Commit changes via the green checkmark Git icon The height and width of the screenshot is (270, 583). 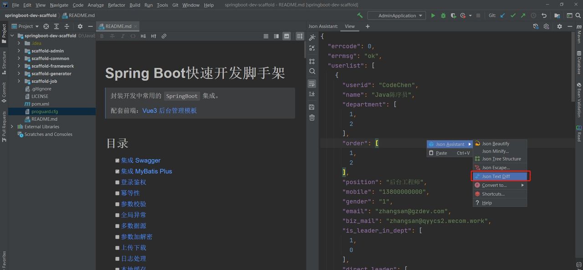pyautogui.click(x=512, y=15)
